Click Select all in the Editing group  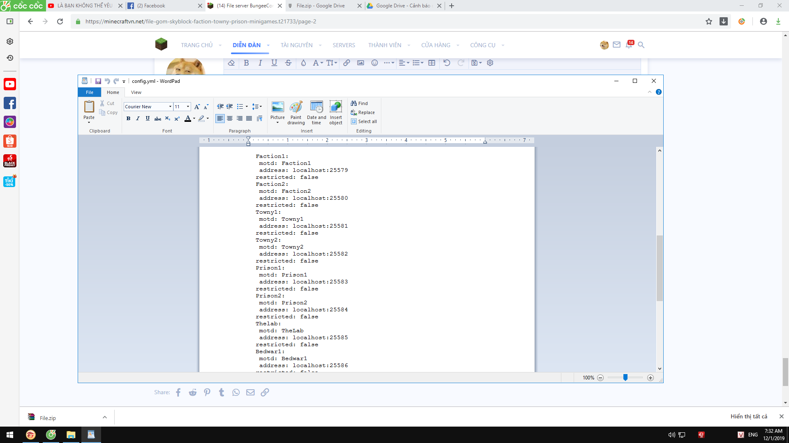[363, 121]
